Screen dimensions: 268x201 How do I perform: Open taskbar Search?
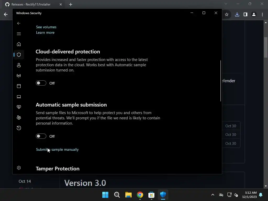(x=117, y=195)
